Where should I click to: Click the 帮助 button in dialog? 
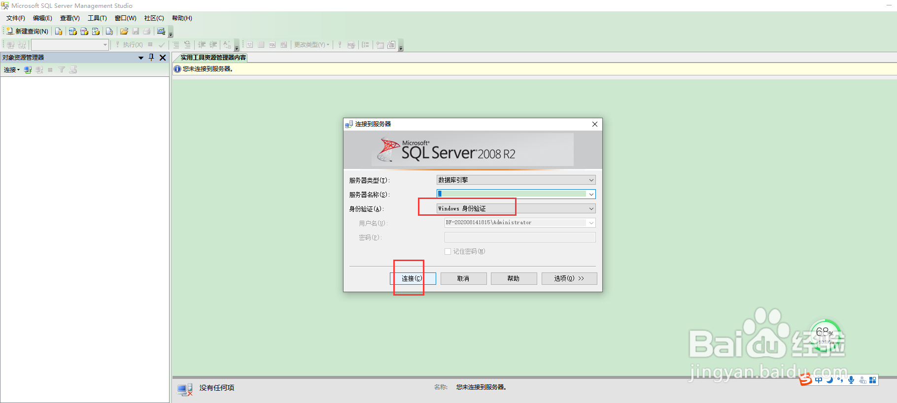[514, 279]
